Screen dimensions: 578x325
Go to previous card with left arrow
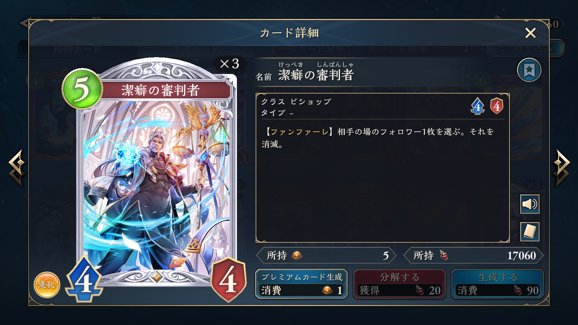(16, 168)
